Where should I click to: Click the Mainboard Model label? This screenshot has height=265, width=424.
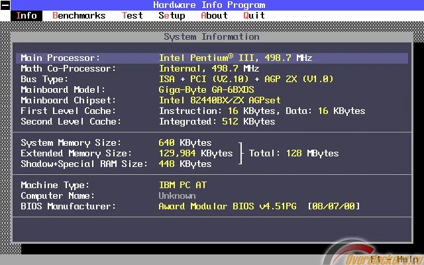(x=63, y=89)
